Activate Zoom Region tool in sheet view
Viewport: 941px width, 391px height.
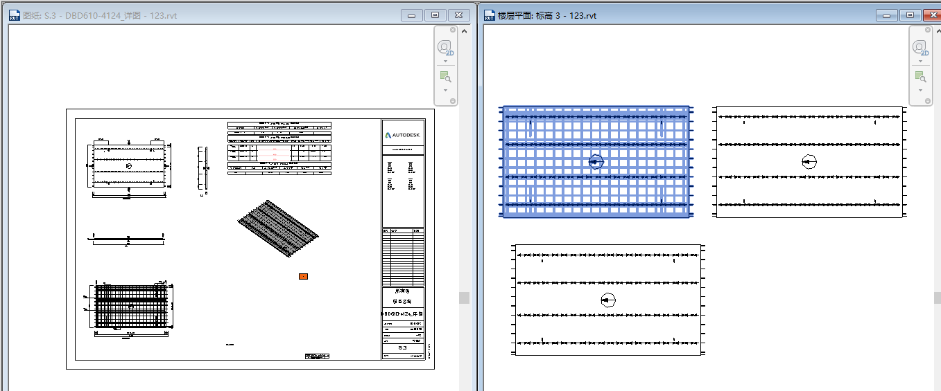point(445,77)
